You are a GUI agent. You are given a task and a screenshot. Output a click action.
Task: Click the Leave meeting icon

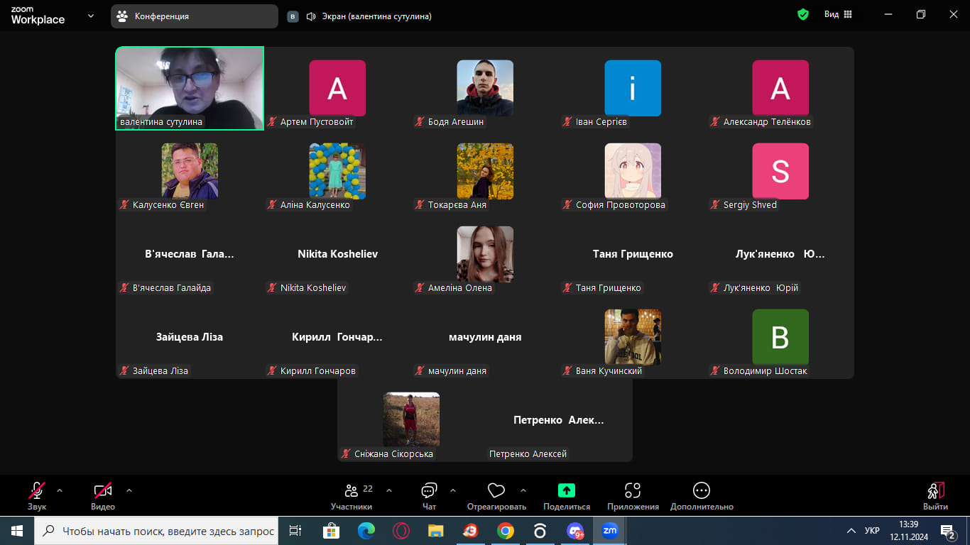(935, 491)
